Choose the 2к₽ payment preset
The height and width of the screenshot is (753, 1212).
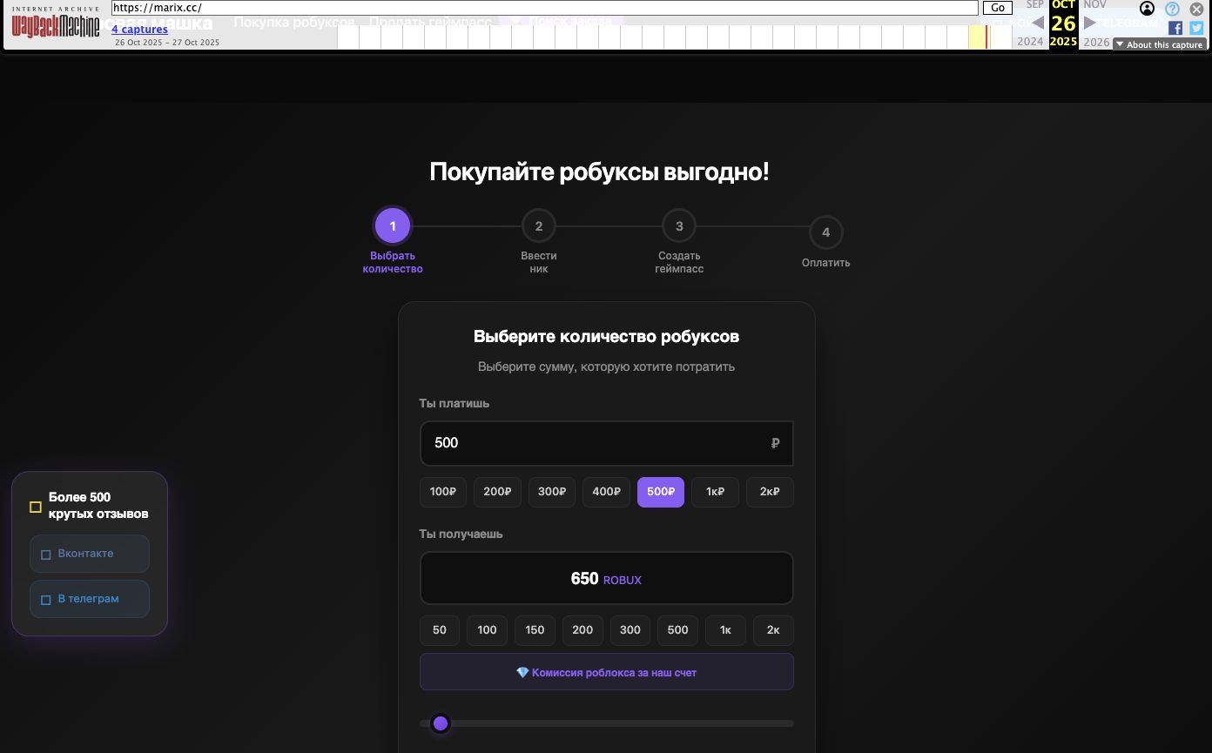[x=770, y=492]
